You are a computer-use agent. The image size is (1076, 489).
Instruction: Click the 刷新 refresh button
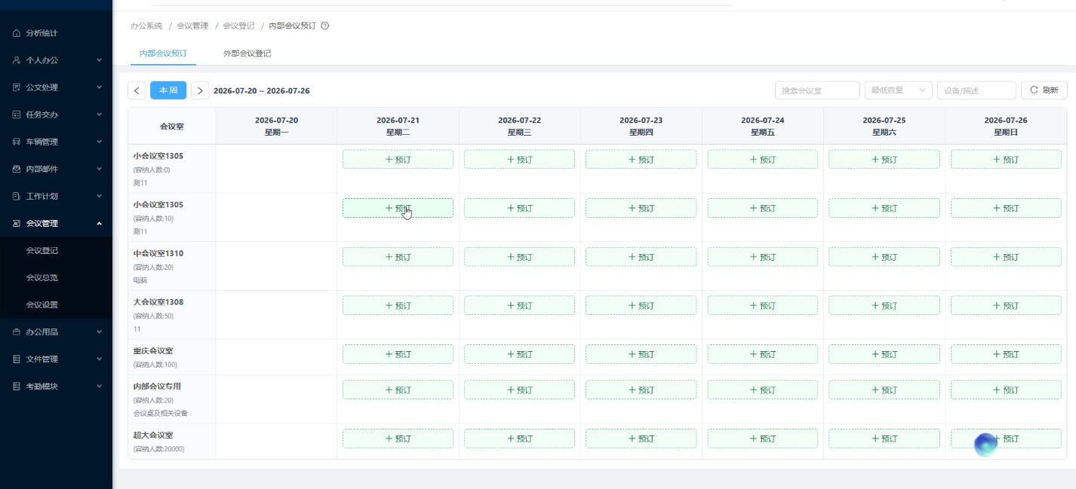tap(1044, 90)
